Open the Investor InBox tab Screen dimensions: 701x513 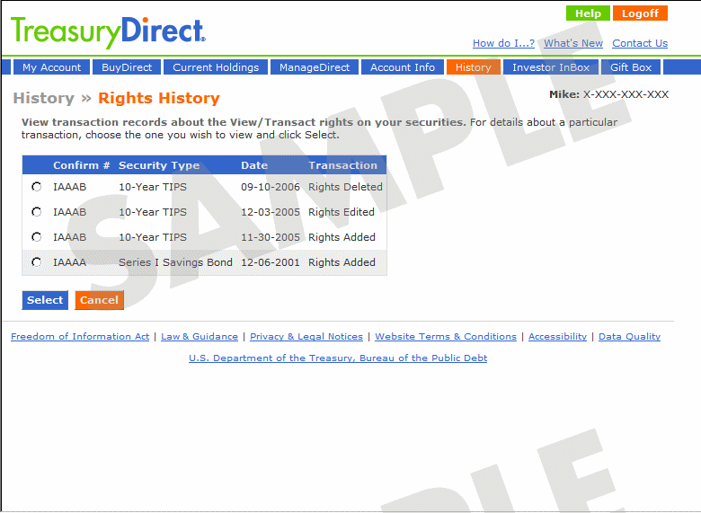(x=551, y=67)
